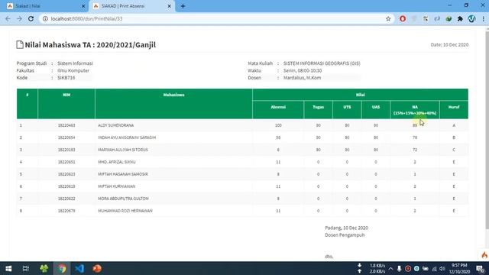Image resolution: width=489 pixels, height=275 pixels.
Task: Open the Chrome profile avatar icon
Action: tap(471, 18)
